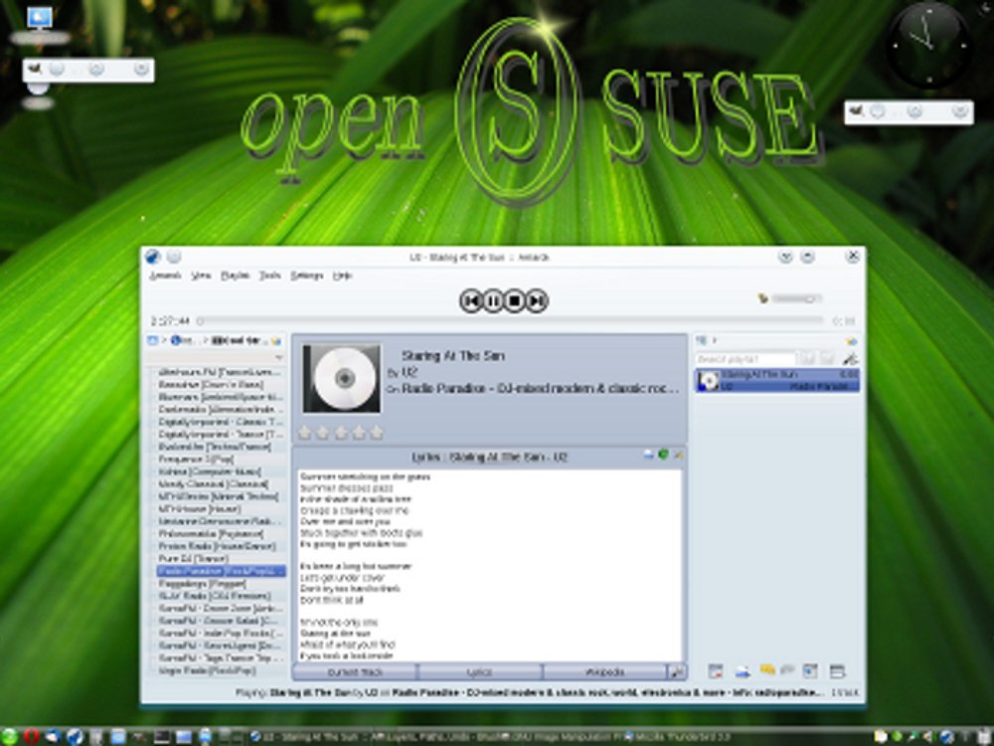Select Virgin Radio [Rock/Pop] stream
Viewport: 994px width, 746px height.
pos(207,670)
